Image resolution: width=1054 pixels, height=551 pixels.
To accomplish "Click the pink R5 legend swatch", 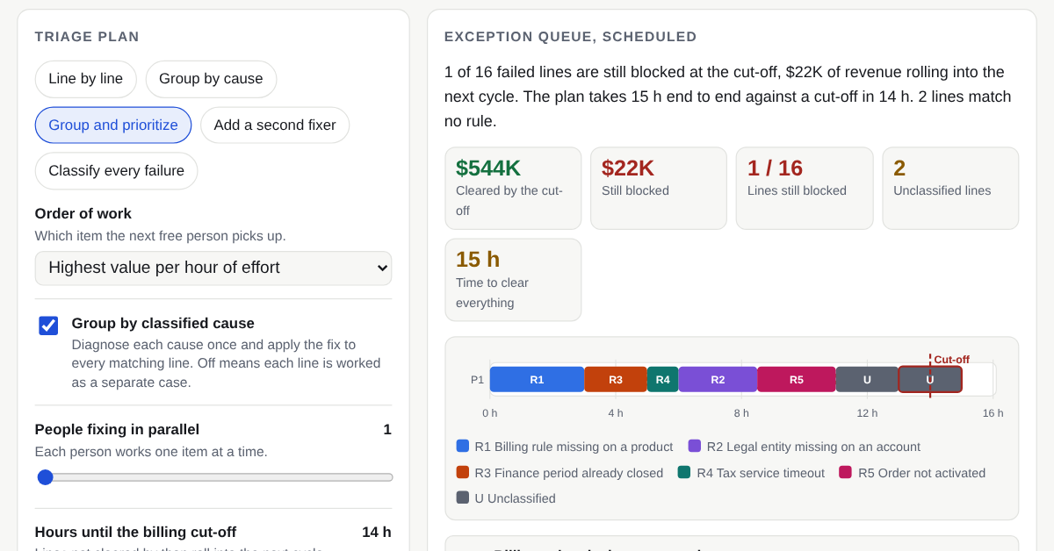I will tap(845, 472).
